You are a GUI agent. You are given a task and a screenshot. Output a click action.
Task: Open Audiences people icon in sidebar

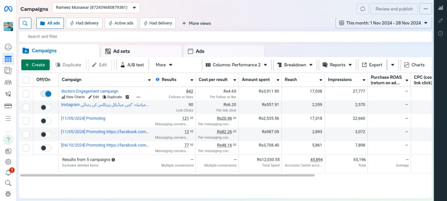coord(8,82)
